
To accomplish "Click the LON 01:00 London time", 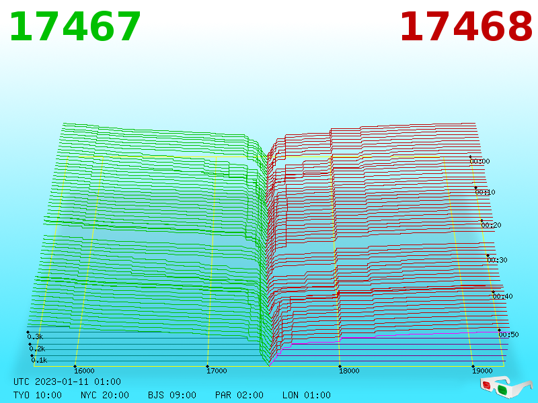I will 307,395.
